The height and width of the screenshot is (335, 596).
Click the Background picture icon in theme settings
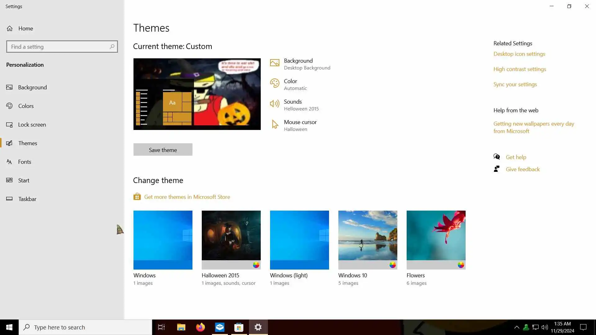[274, 63]
